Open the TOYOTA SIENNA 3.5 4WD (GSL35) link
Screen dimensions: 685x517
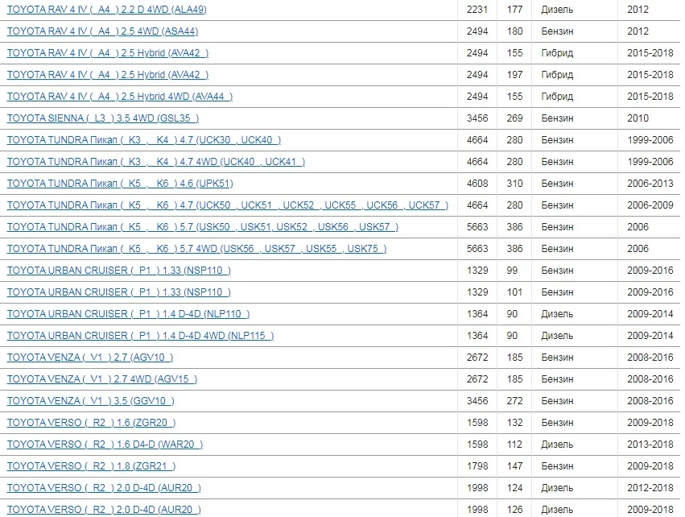coord(103,118)
